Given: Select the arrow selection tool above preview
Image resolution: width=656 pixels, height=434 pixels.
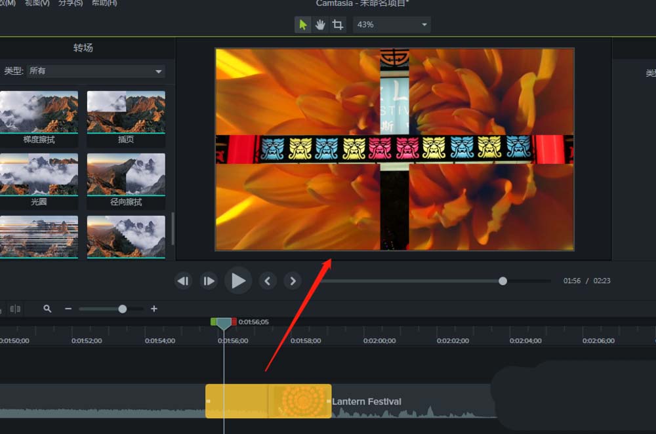Looking at the screenshot, I should tap(302, 25).
